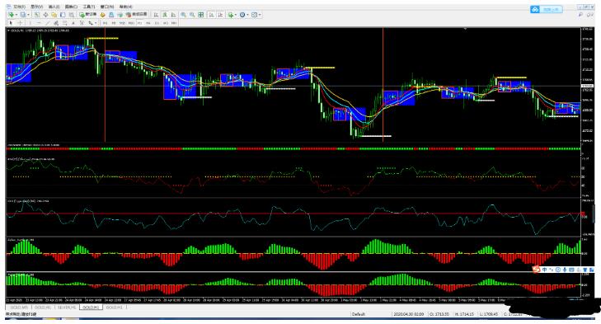
Task: Open the new chart dropdown arrow
Action: (x=16, y=15)
